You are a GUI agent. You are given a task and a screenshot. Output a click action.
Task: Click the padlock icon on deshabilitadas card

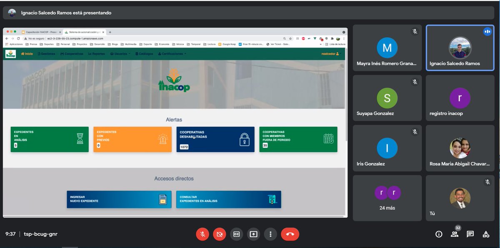pos(245,140)
